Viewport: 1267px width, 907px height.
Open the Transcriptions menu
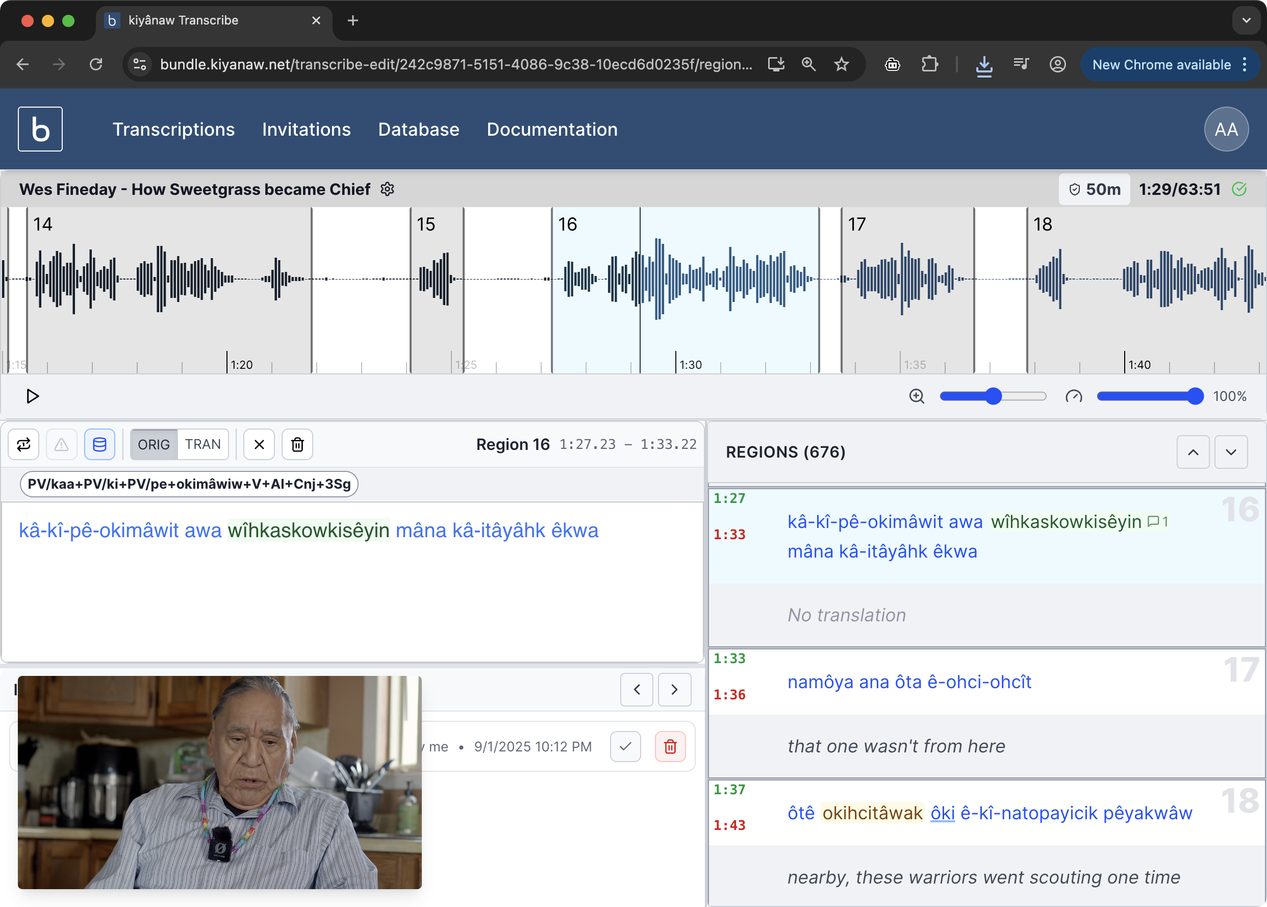pyautogui.click(x=173, y=129)
